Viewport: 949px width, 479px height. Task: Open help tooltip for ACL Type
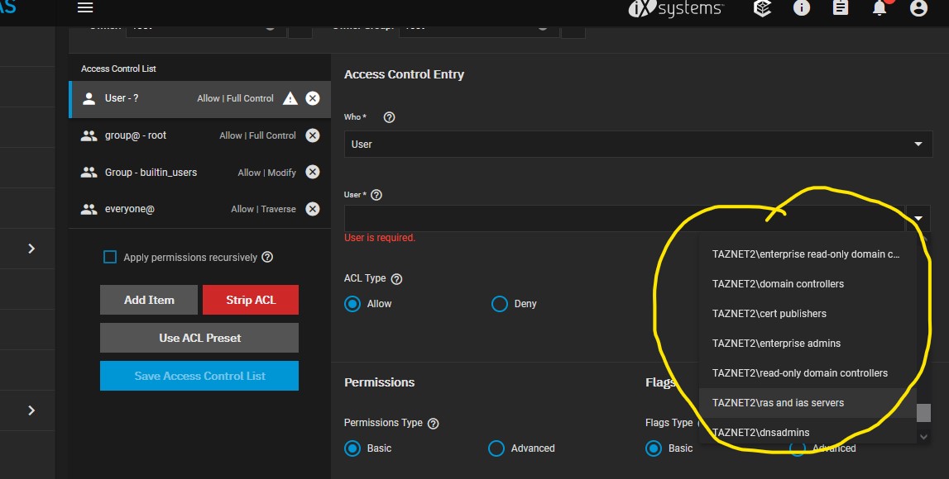click(x=396, y=279)
